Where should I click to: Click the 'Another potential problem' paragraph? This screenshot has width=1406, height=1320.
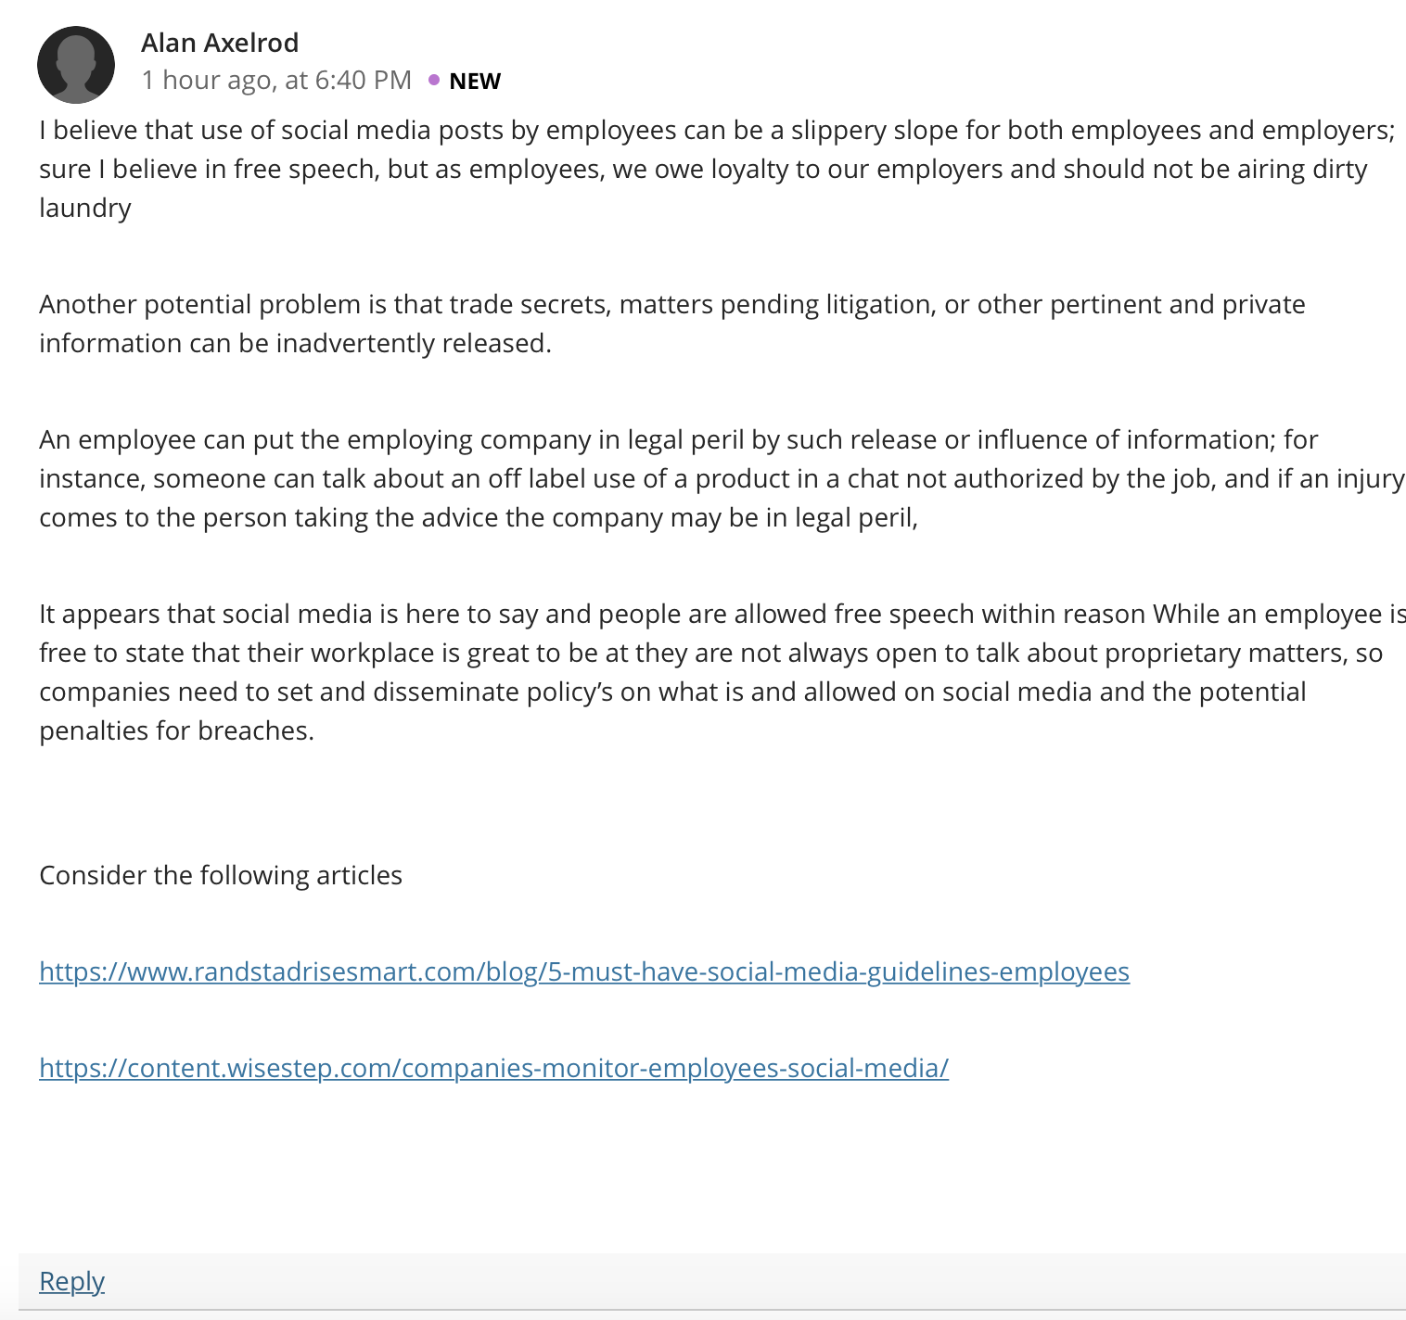pos(672,324)
